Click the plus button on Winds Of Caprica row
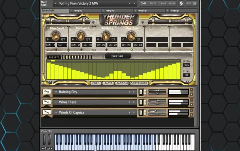Image resolution: width=240 pixels, height=151 pixels. coord(191,115)
